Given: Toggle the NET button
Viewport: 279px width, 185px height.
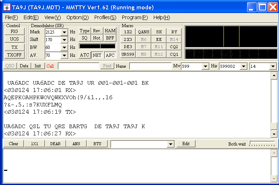Looking at the screenshot, I should 97,55.
